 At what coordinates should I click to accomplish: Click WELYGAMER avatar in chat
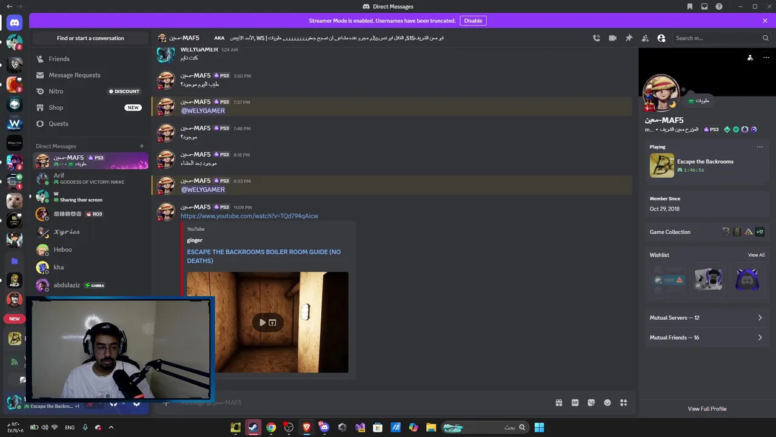click(166, 53)
